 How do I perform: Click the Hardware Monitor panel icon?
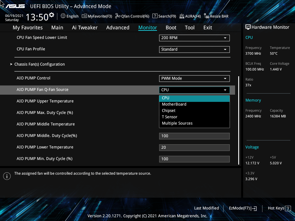tap(248, 27)
